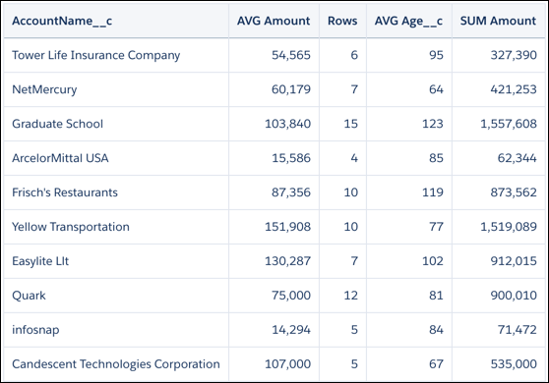549x383 pixels.
Task: Click the Rows column header
Action: click(342, 21)
